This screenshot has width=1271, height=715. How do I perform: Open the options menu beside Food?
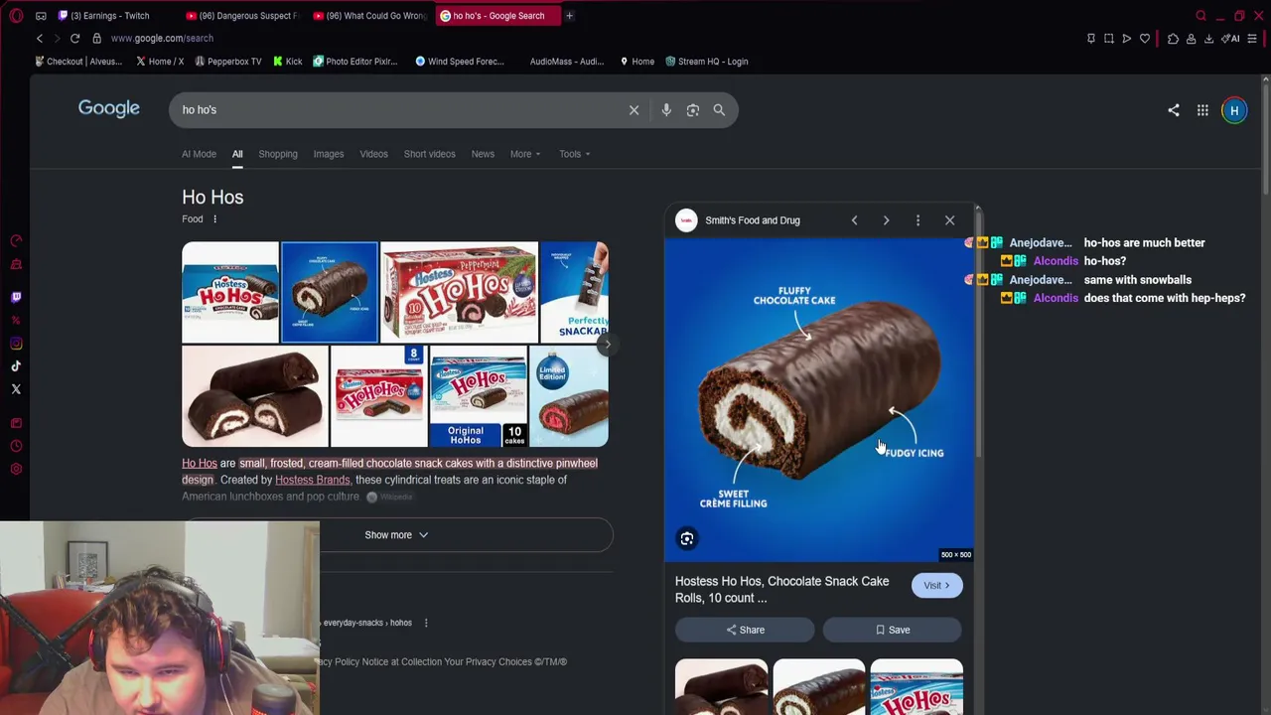214,219
